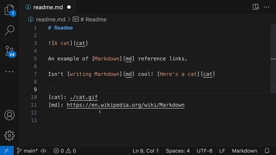Open the Manage gear icon
Viewport: 276px width, 155px height.
click(9, 136)
